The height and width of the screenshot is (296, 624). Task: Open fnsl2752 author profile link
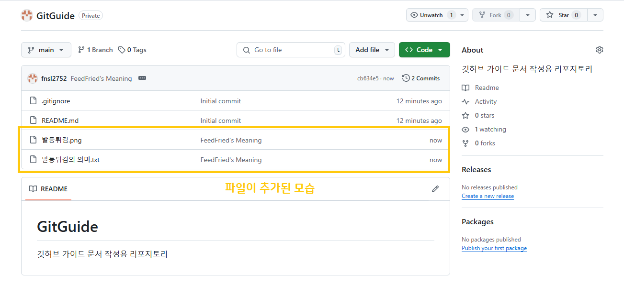pos(54,78)
